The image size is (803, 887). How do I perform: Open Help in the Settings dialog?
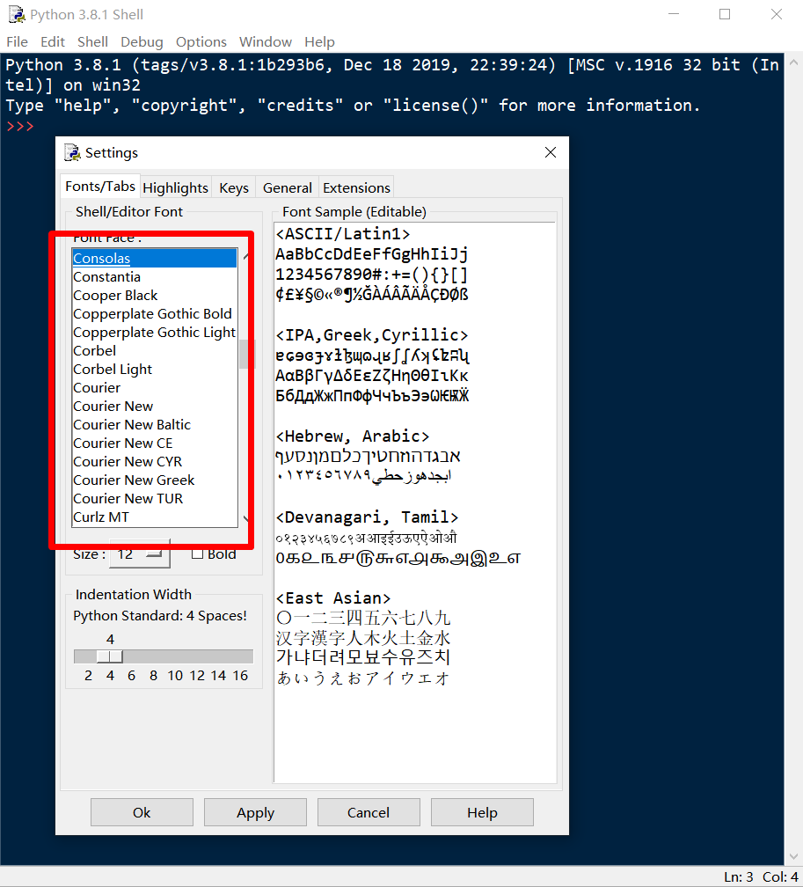pyautogui.click(x=482, y=812)
